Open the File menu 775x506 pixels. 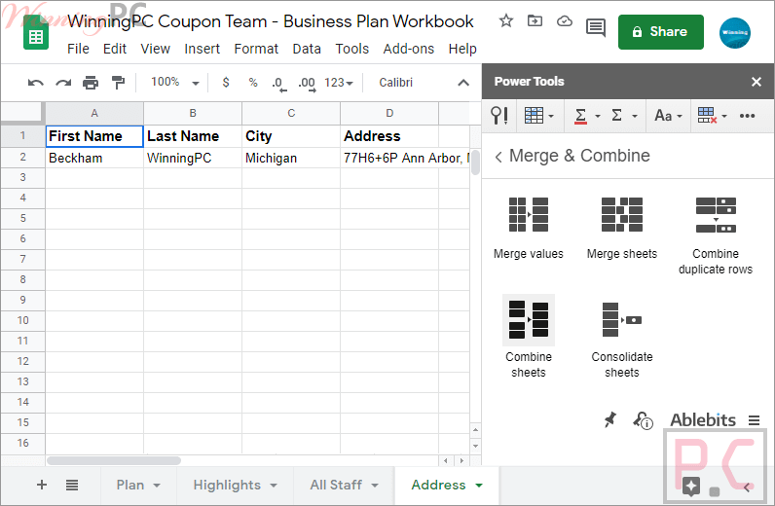coord(78,49)
